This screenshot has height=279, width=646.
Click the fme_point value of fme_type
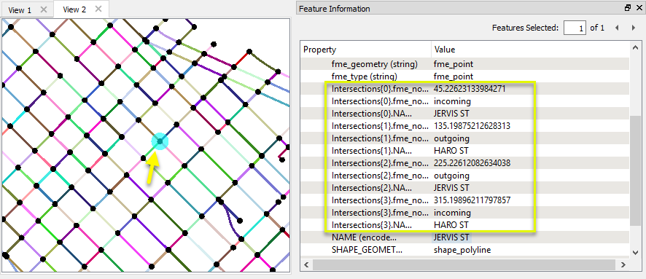454,76
